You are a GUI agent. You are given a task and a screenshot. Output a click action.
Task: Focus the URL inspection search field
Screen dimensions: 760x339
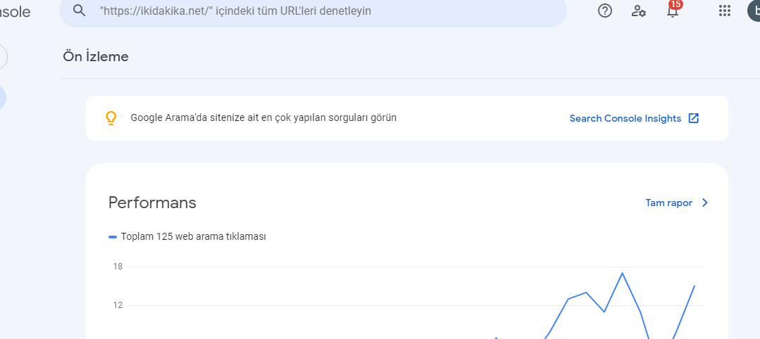pyautogui.click(x=313, y=11)
